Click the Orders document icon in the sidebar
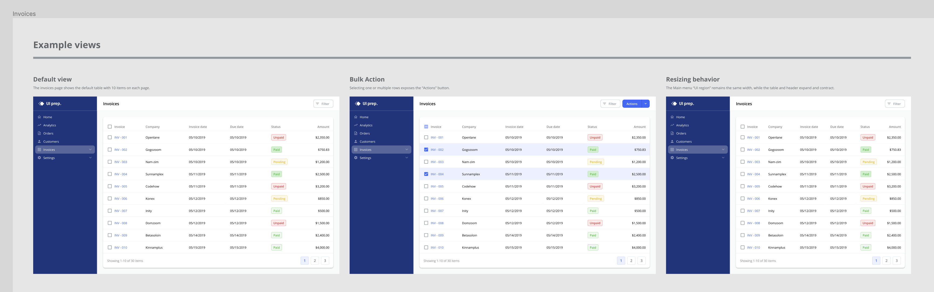The height and width of the screenshot is (292, 934). click(x=39, y=133)
